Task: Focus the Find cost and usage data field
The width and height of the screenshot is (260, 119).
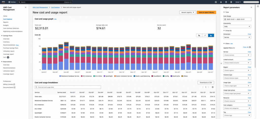Action: click(x=68, y=87)
